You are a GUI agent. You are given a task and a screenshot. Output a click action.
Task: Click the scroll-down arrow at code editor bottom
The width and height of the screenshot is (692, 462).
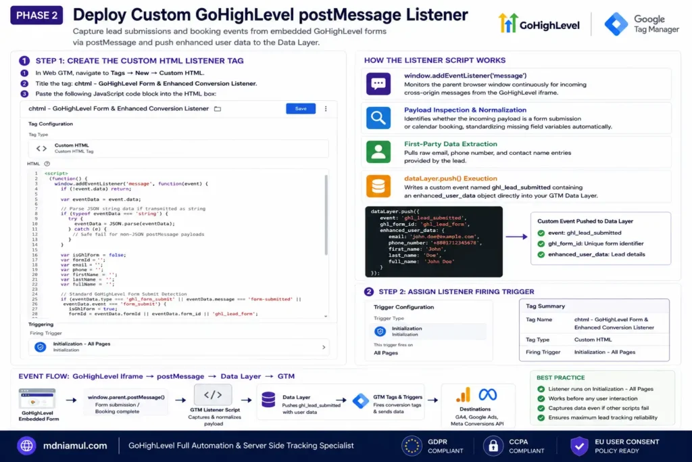326,317
